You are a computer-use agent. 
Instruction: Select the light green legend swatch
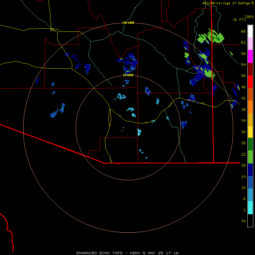tap(250, 157)
